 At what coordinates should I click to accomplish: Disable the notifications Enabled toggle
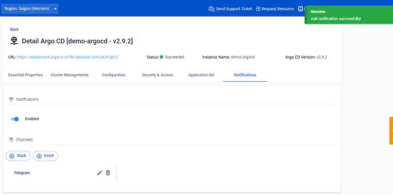tap(15, 119)
